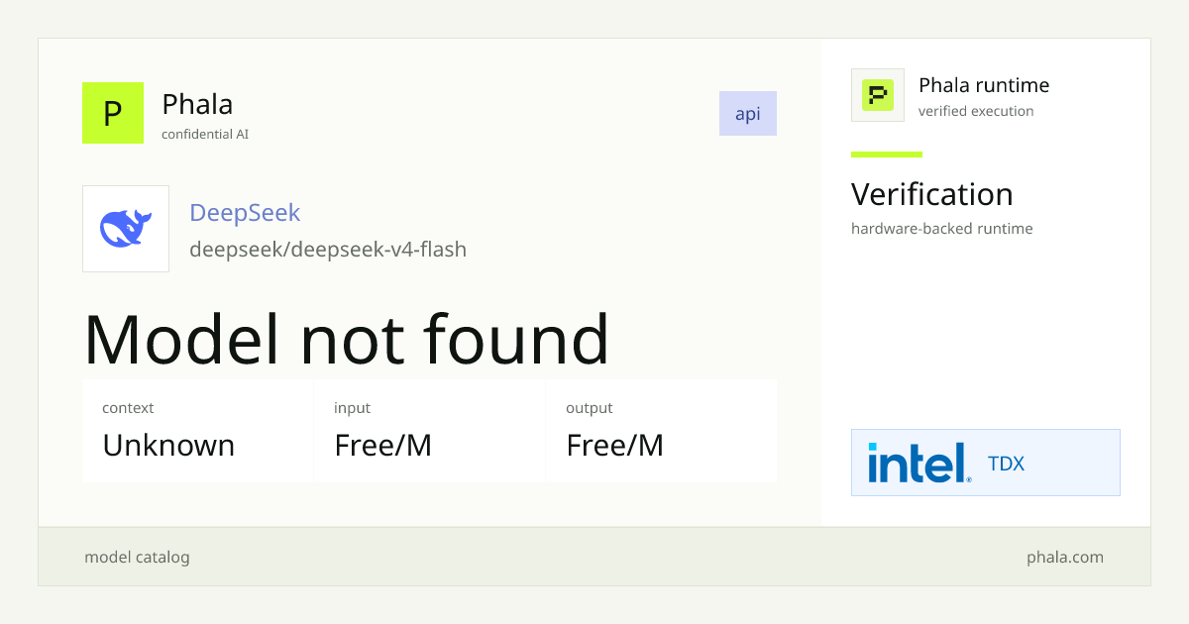1189x624 pixels.
Task: Click the Phala confidential AI title
Action: pyautogui.click(x=197, y=103)
